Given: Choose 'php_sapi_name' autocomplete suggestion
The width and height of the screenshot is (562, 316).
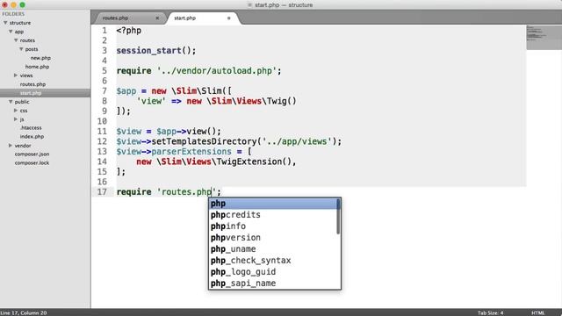Looking at the screenshot, I should click(x=272, y=284).
